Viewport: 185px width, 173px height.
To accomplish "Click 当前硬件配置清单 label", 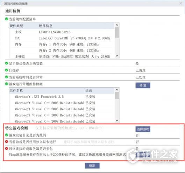I will click(22, 19).
